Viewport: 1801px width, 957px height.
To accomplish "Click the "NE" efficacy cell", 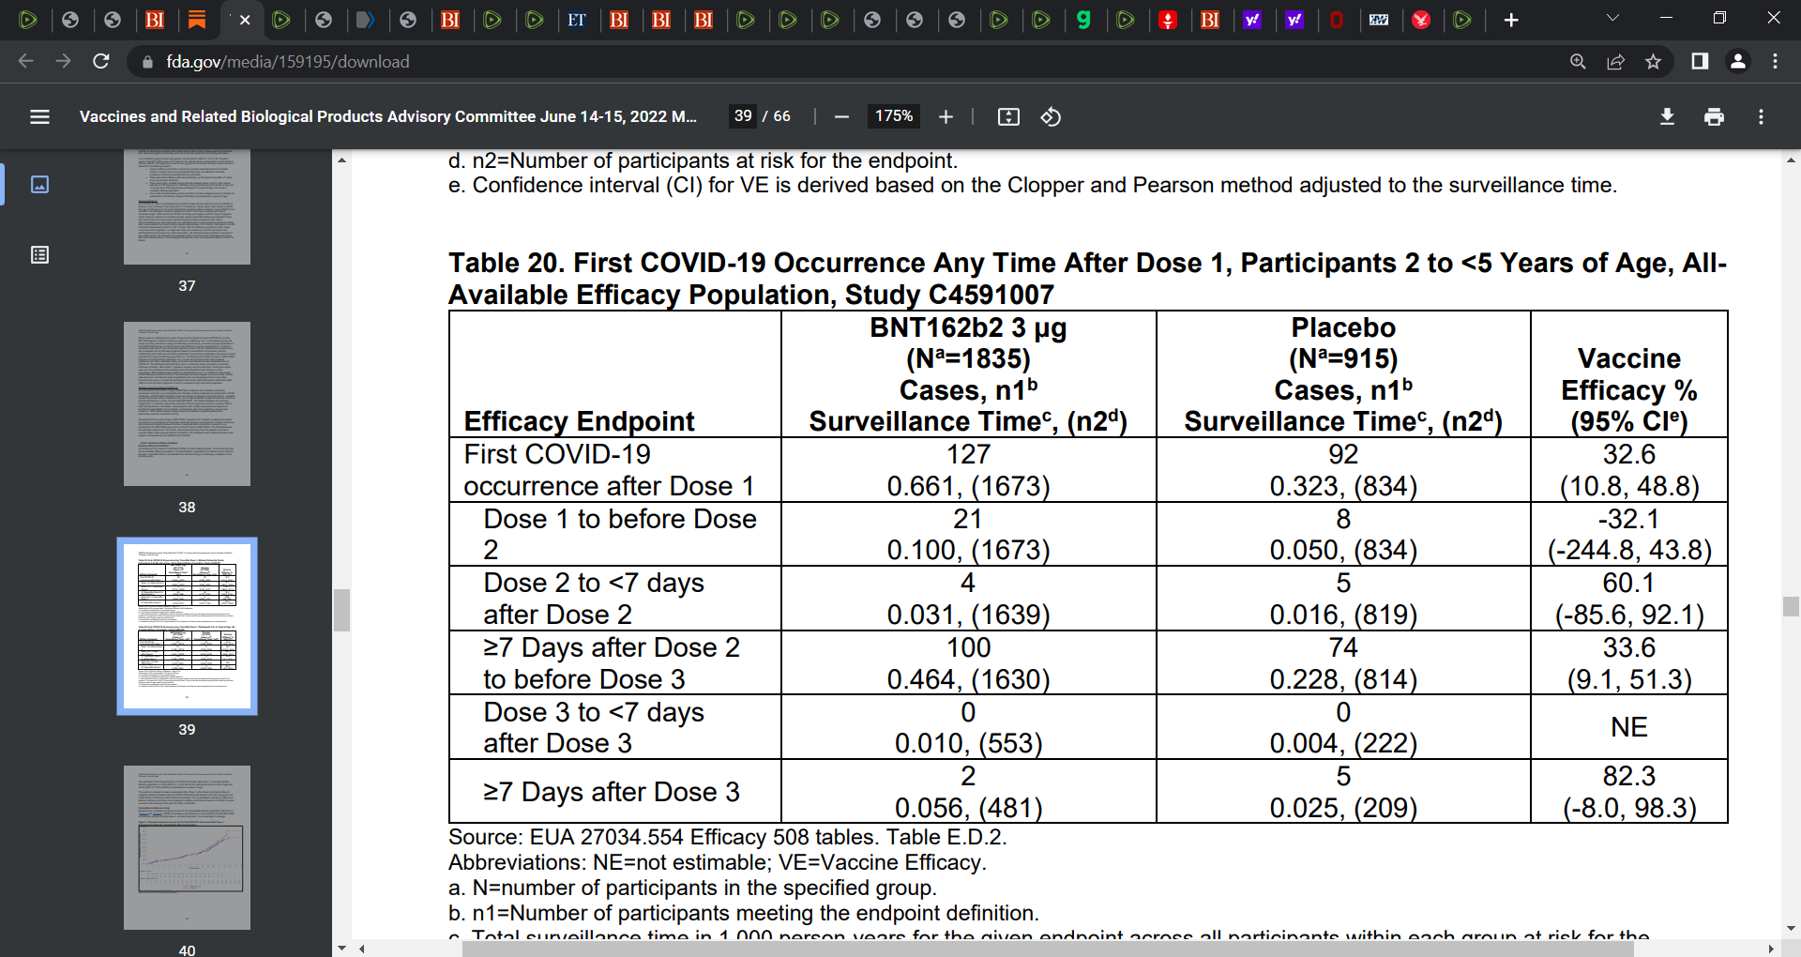I will [x=1629, y=727].
